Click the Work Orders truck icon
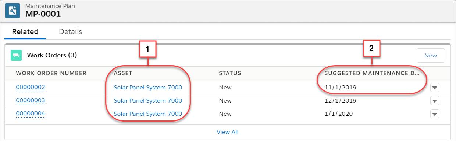Screen dimensions: 456x141 16,55
